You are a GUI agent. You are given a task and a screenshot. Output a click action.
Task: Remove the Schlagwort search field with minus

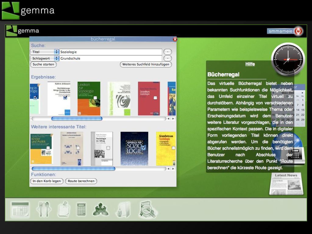[168, 58]
